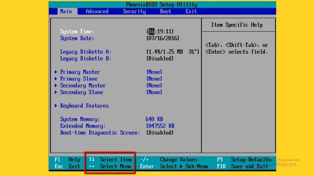Open the Secondary Slave submenu label
Image resolution: width=314 pixels, height=176 pixels.
pyautogui.click(x=81, y=92)
